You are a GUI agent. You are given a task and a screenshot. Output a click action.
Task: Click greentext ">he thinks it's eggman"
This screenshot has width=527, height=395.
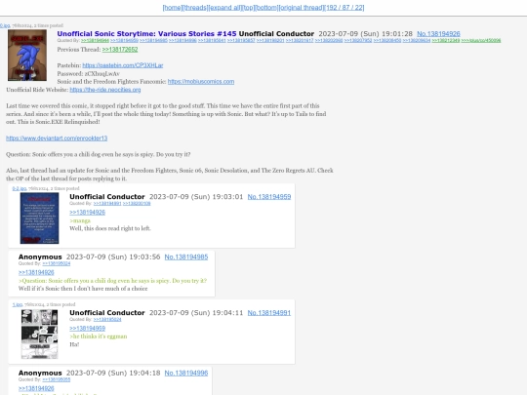pyautogui.click(x=99, y=336)
